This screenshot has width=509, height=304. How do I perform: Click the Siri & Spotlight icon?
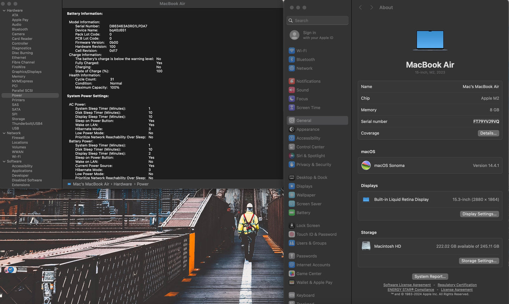(x=292, y=156)
